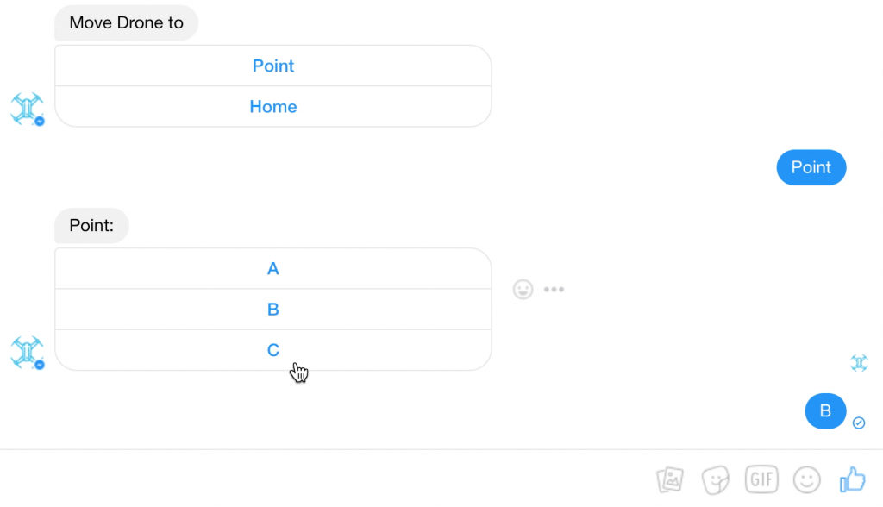Click the sent "B" message bubble
The image size is (883, 507).
(x=825, y=411)
